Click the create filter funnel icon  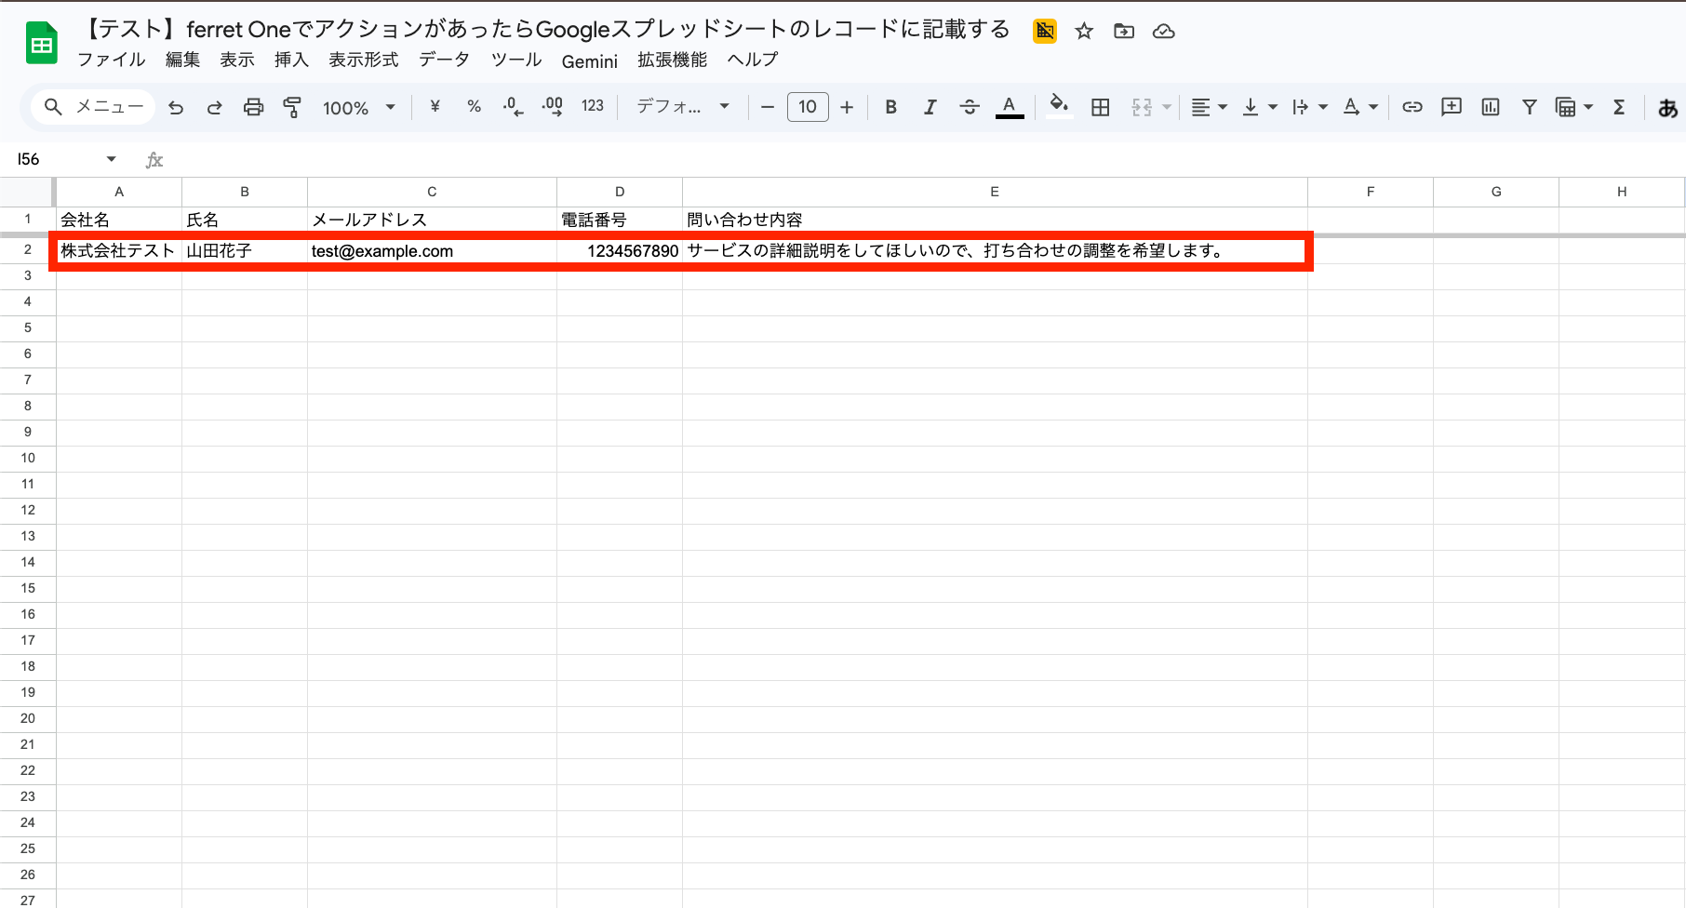coord(1529,107)
